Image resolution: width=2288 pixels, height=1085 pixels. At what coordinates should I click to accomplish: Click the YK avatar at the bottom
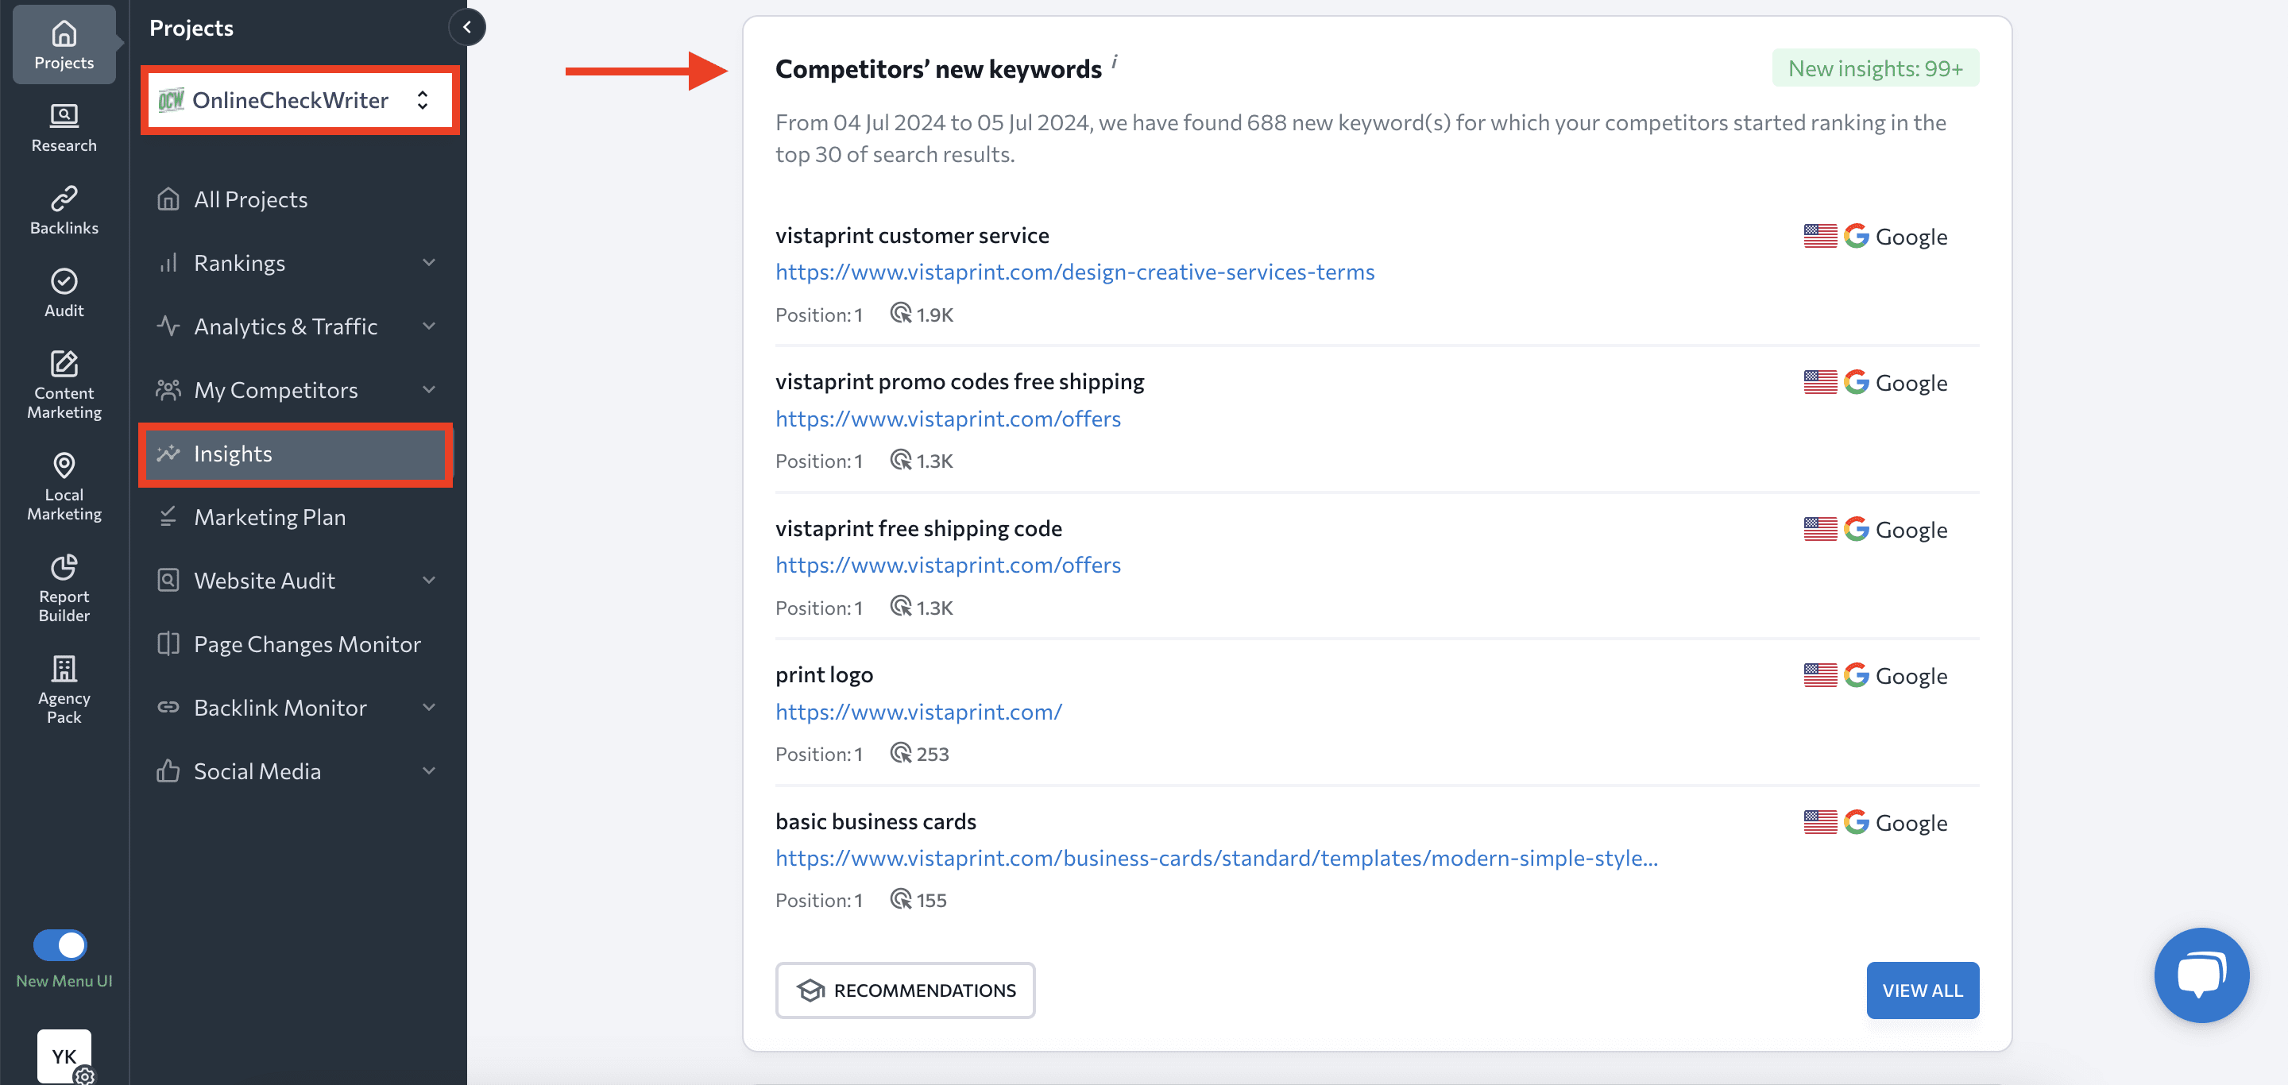63,1056
